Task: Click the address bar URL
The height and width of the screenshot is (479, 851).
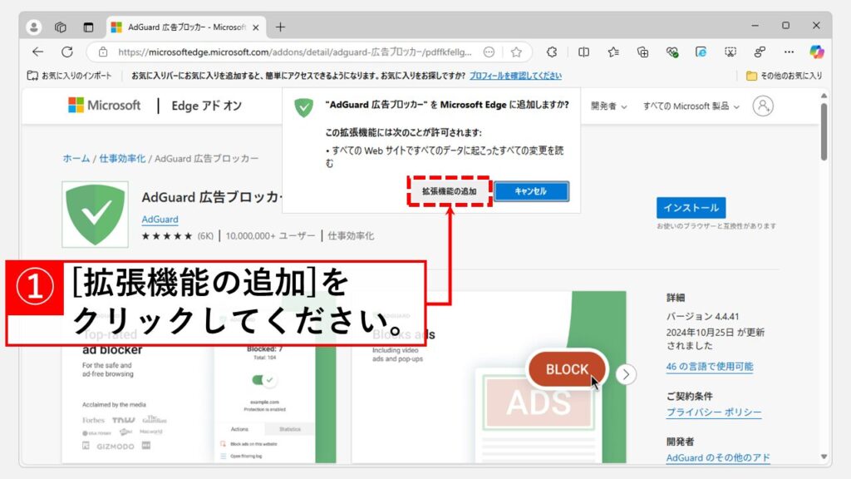Action: 295,52
